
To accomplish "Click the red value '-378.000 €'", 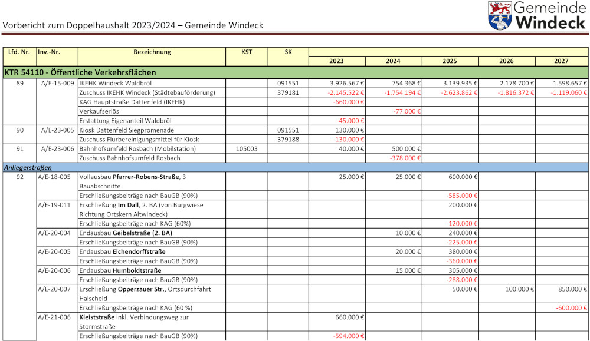I will pos(405,158).
